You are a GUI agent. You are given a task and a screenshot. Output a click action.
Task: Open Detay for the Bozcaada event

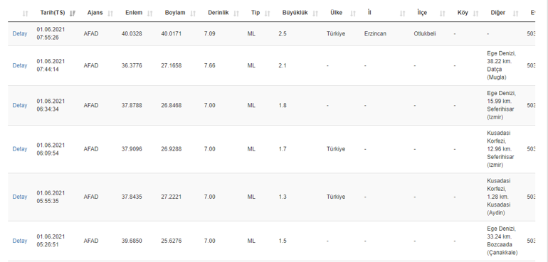[20, 241]
